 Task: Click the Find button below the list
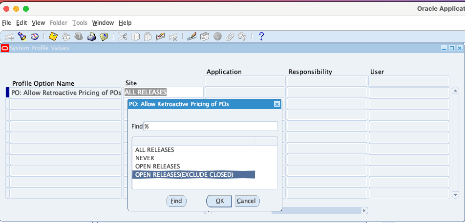[176, 201]
